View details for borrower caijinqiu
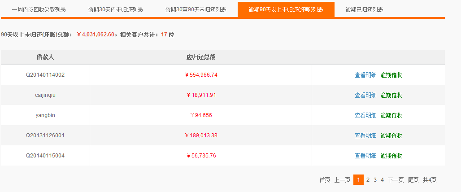 365,95
